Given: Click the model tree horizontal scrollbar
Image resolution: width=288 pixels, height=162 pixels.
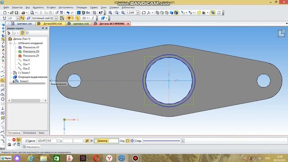Looking at the screenshot, I should 27,100.
